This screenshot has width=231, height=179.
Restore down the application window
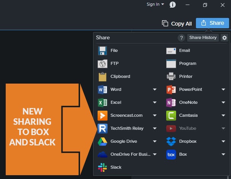pyautogui.click(x=205, y=5)
